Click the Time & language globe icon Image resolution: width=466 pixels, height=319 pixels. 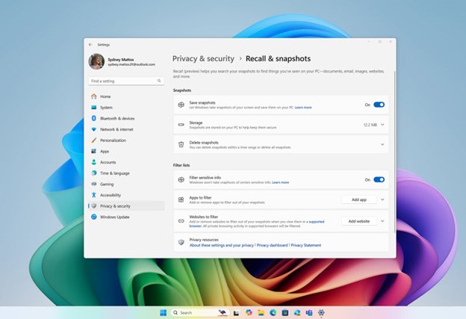(94, 173)
